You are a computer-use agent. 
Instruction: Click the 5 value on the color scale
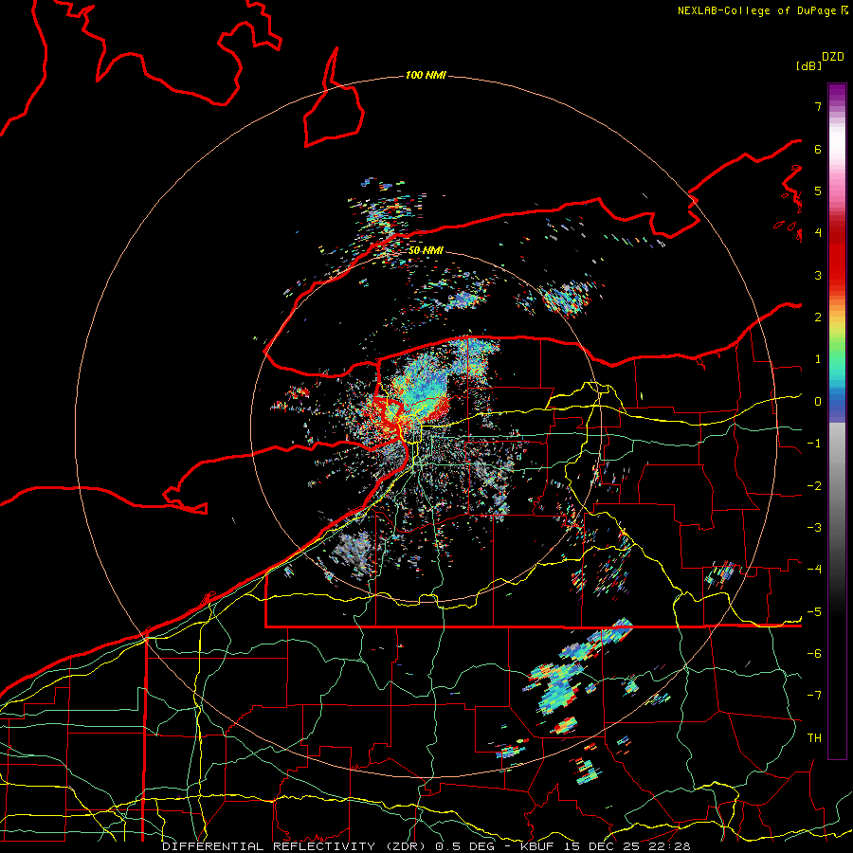point(818,191)
